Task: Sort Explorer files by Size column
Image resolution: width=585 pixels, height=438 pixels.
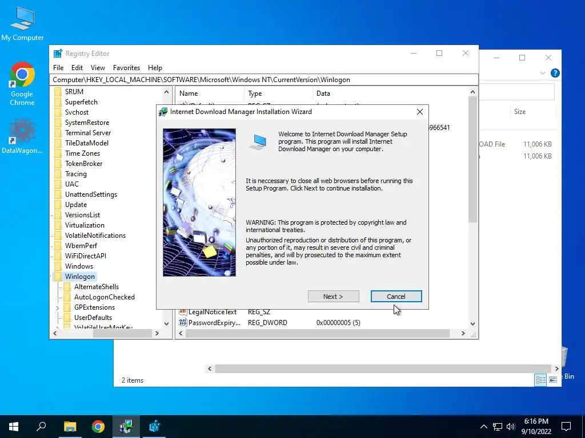Action: tap(533, 112)
